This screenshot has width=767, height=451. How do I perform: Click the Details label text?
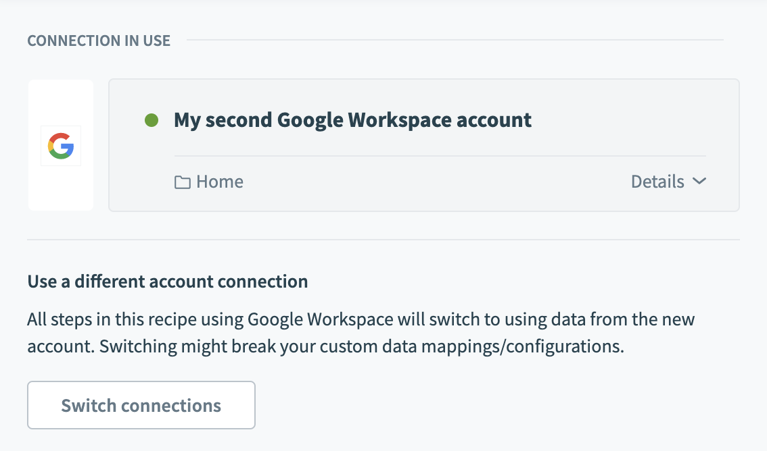click(657, 182)
